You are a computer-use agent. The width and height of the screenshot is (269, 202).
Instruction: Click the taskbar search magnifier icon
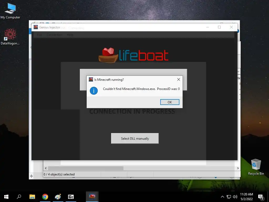19,197
